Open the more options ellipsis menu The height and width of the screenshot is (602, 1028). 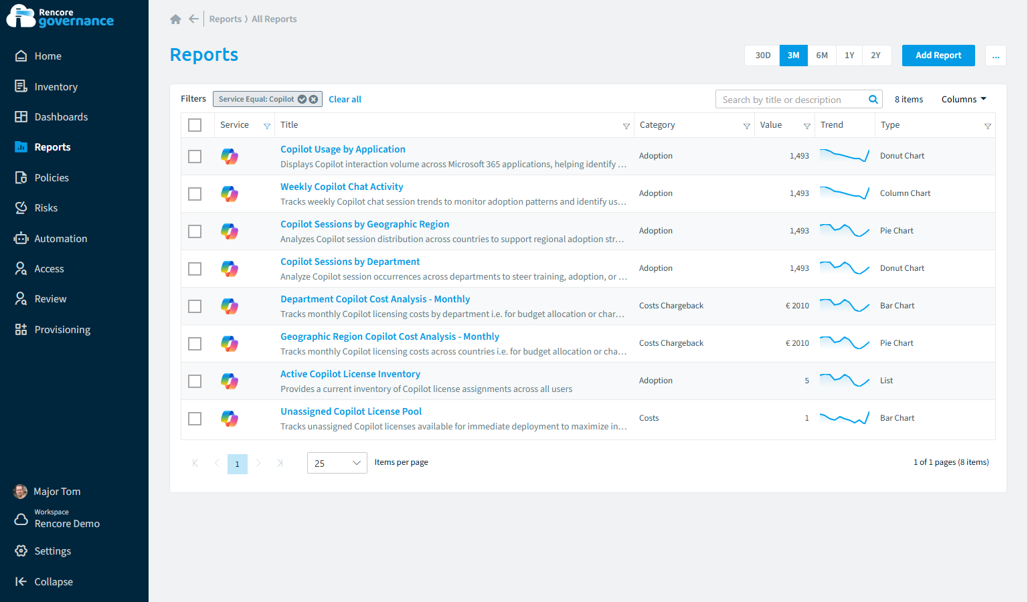[996, 56]
